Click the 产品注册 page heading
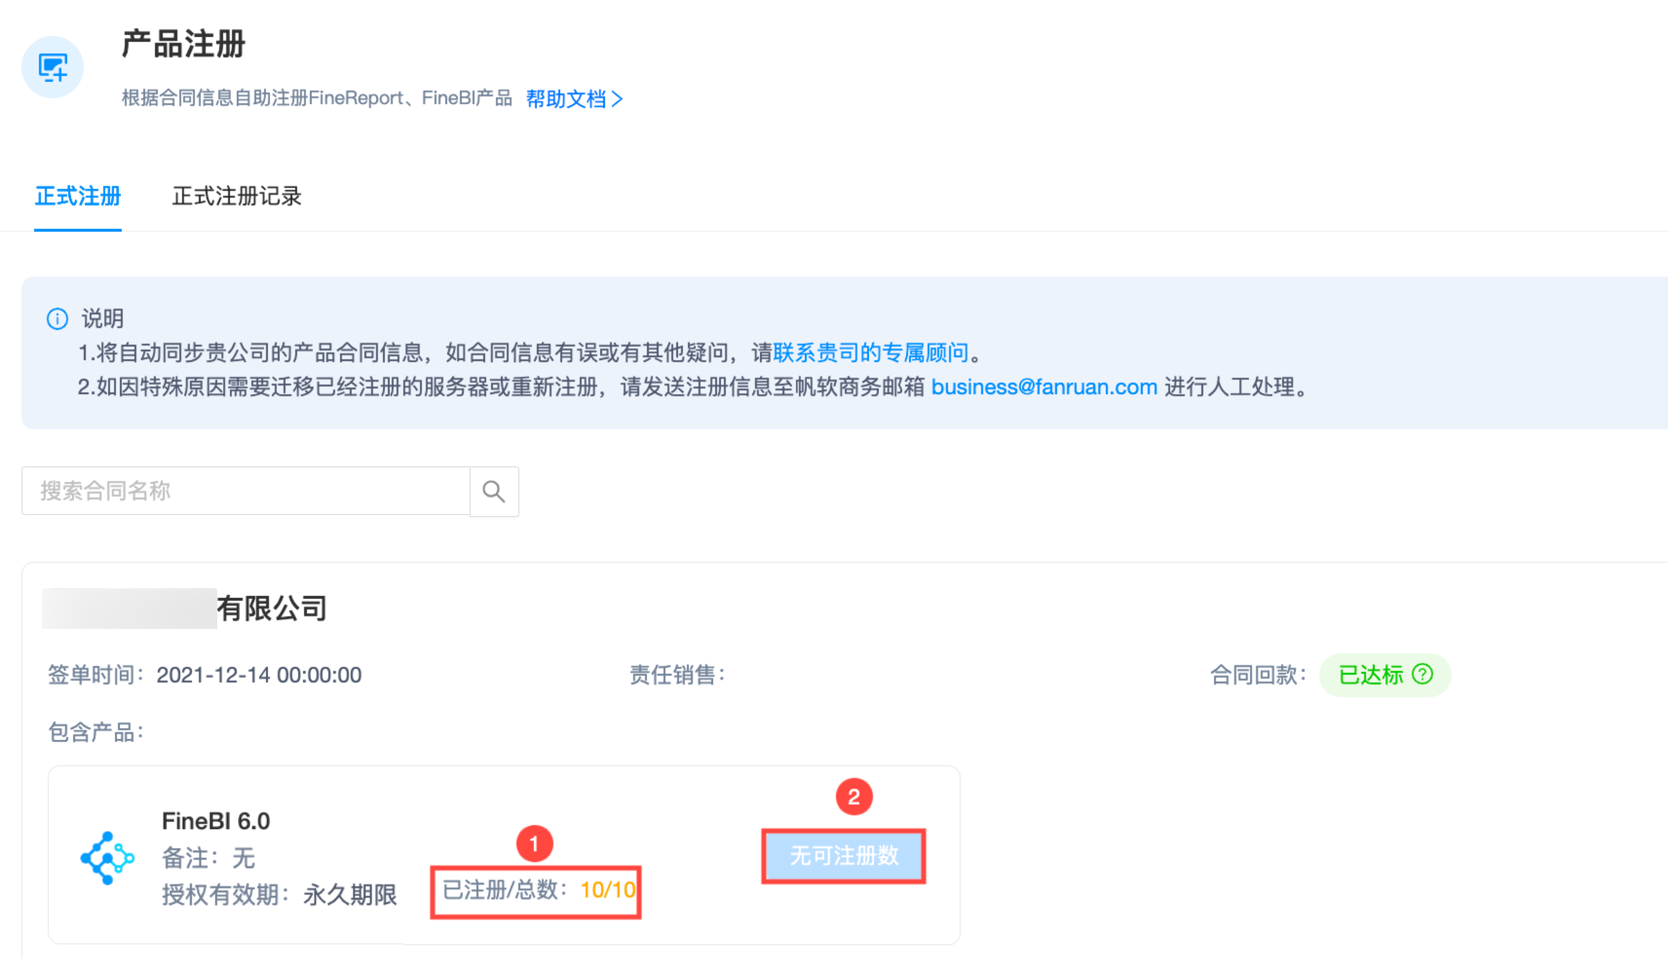1668x959 pixels. (183, 44)
